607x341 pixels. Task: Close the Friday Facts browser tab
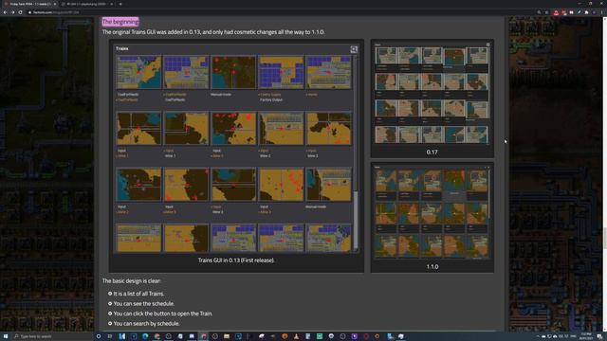point(55,4)
